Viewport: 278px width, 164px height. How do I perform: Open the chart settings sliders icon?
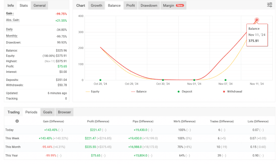(x=270, y=5)
